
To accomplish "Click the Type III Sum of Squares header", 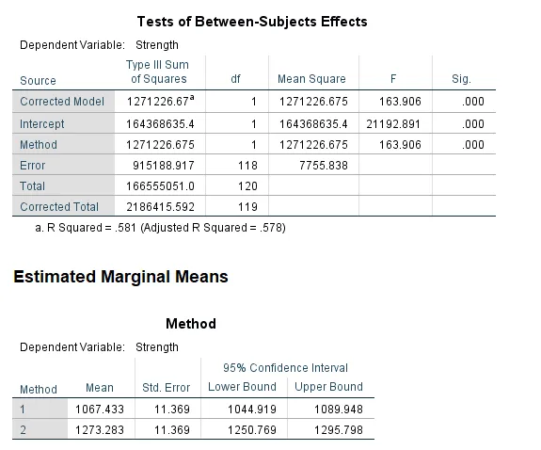I will tap(159, 72).
